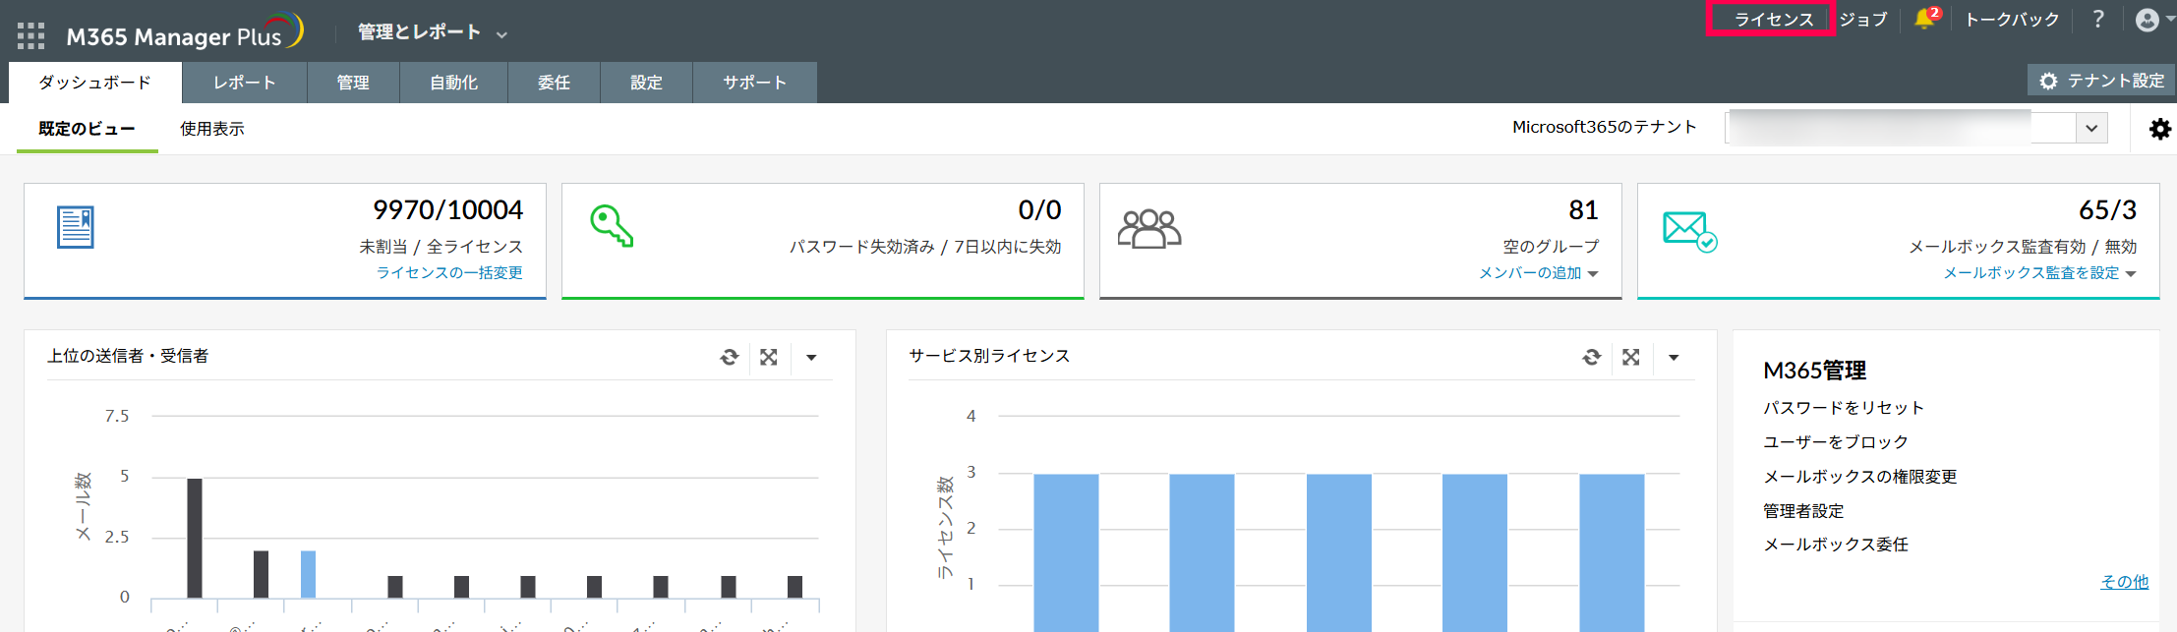Refresh the 上位の送信者・受信者 chart
2177x632 pixels.
729,358
